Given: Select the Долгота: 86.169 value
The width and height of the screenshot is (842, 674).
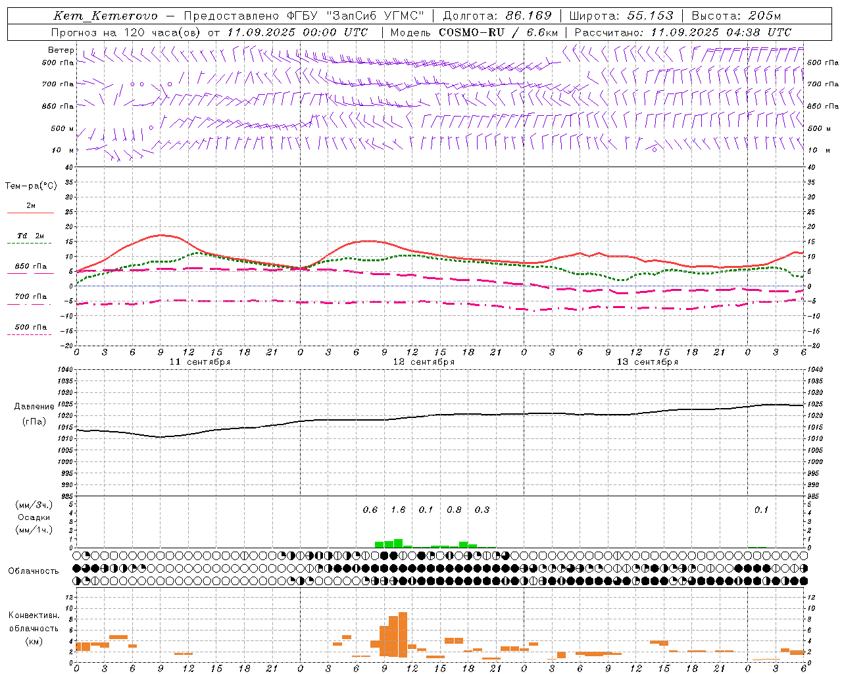Looking at the screenshot, I should [497, 16].
